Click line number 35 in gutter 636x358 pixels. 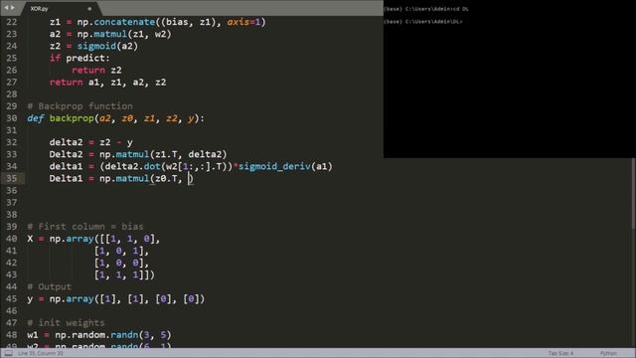[11, 178]
